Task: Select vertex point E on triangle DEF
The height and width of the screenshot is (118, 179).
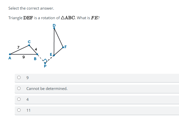Action: (x=54, y=55)
